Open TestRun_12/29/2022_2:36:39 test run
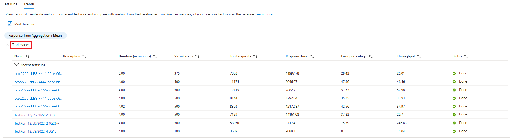This screenshot has width=511, height=139. point(36,115)
